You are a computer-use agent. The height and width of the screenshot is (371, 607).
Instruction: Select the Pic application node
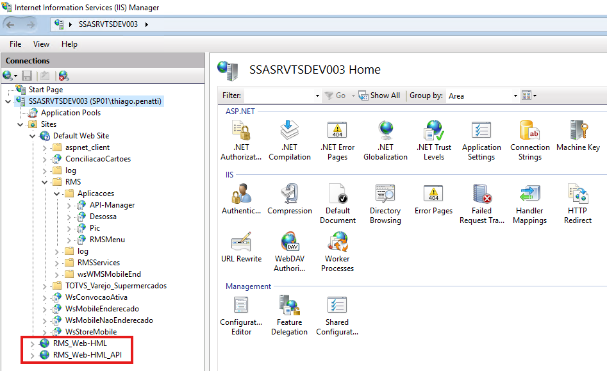point(95,228)
